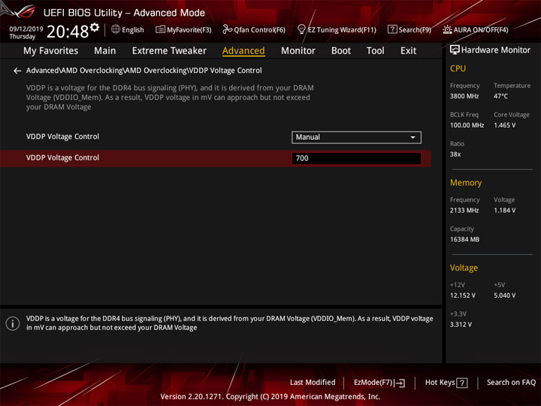Click the globe language icon
The image size is (541, 406).
coord(115,29)
